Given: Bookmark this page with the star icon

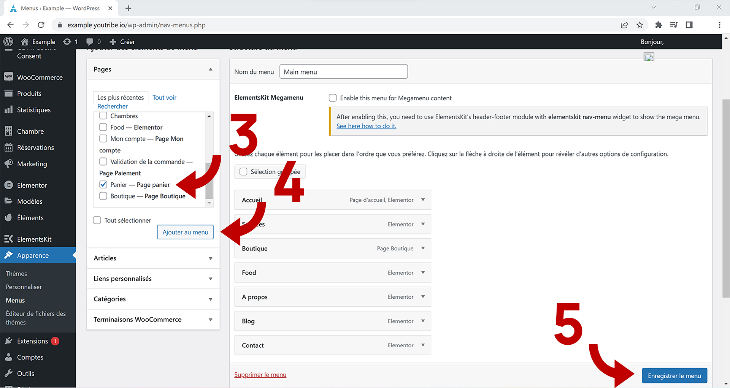Looking at the screenshot, I should (x=640, y=25).
